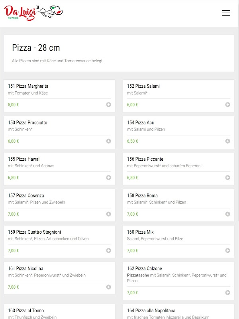Click the 5,00 € Margherita price

(x=13, y=105)
